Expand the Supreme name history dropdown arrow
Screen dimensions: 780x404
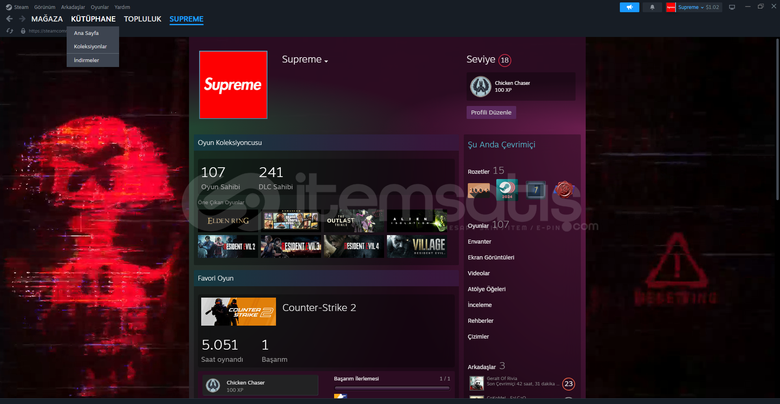pyautogui.click(x=326, y=61)
